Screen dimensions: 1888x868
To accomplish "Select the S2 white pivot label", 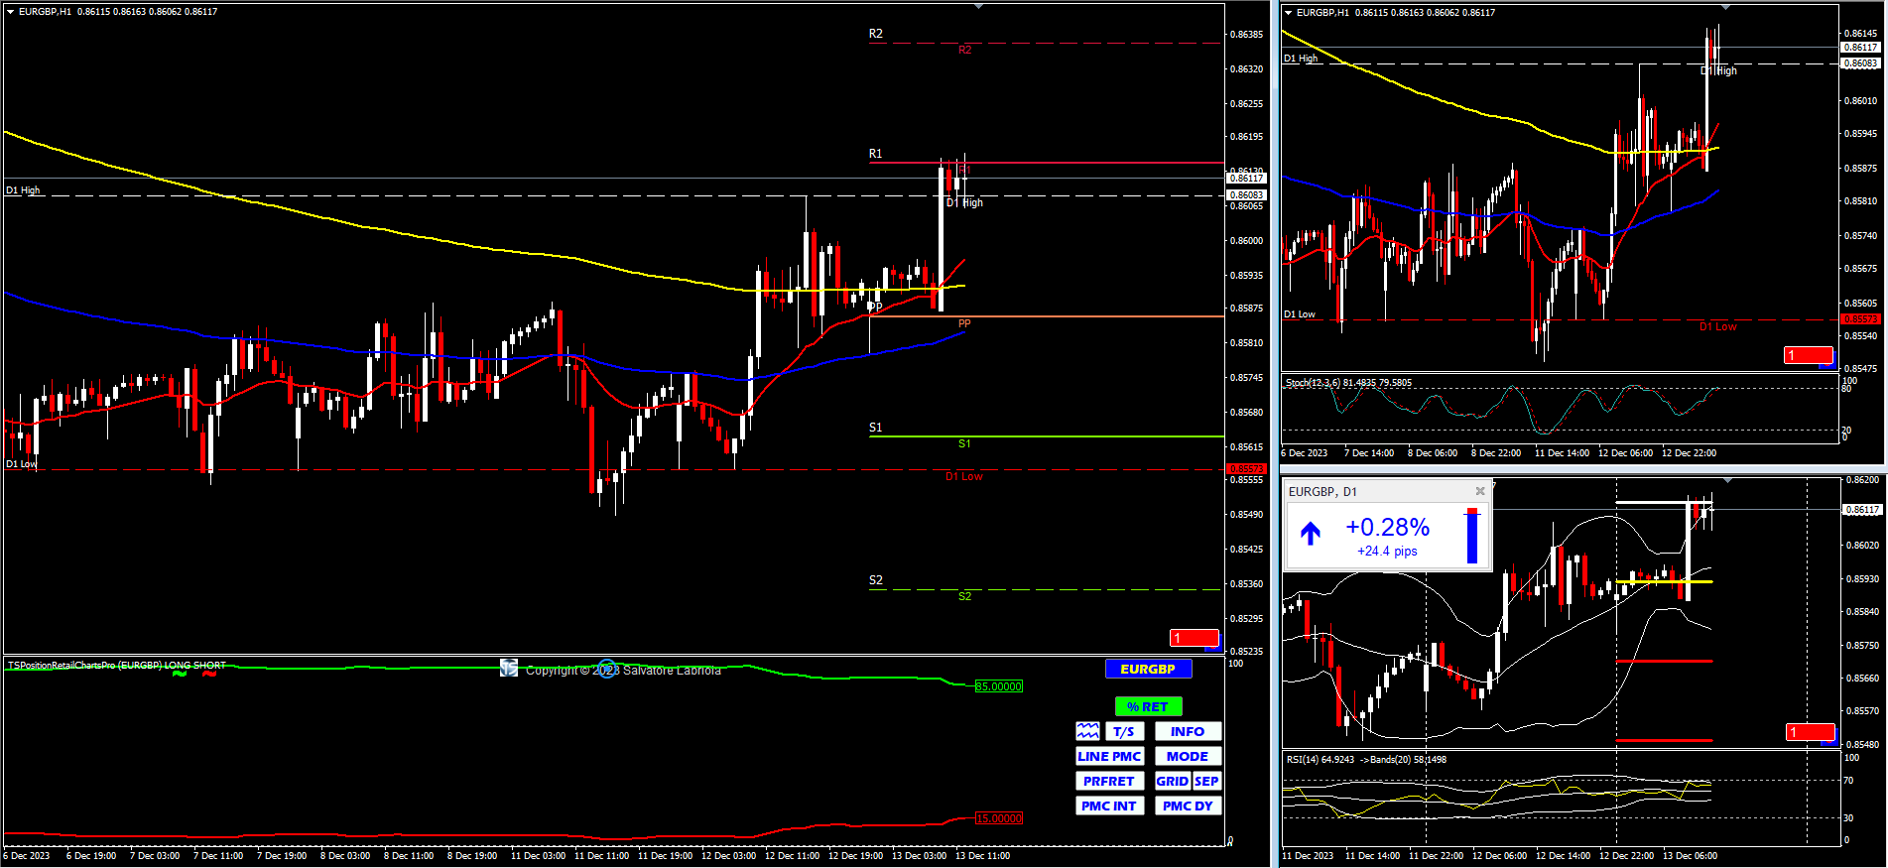I will tap(875, 580).
